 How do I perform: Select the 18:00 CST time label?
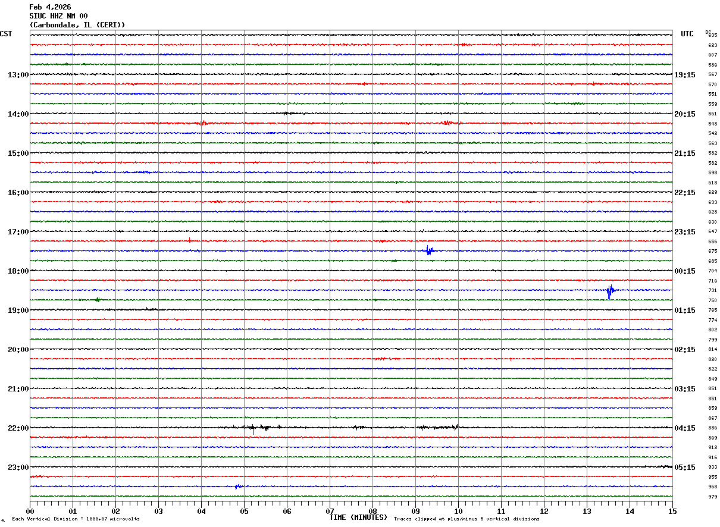pos(18,271)
